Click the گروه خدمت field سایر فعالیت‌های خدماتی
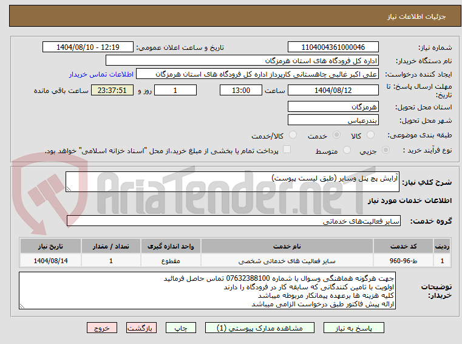462x344 pixels. pos(234,221)
